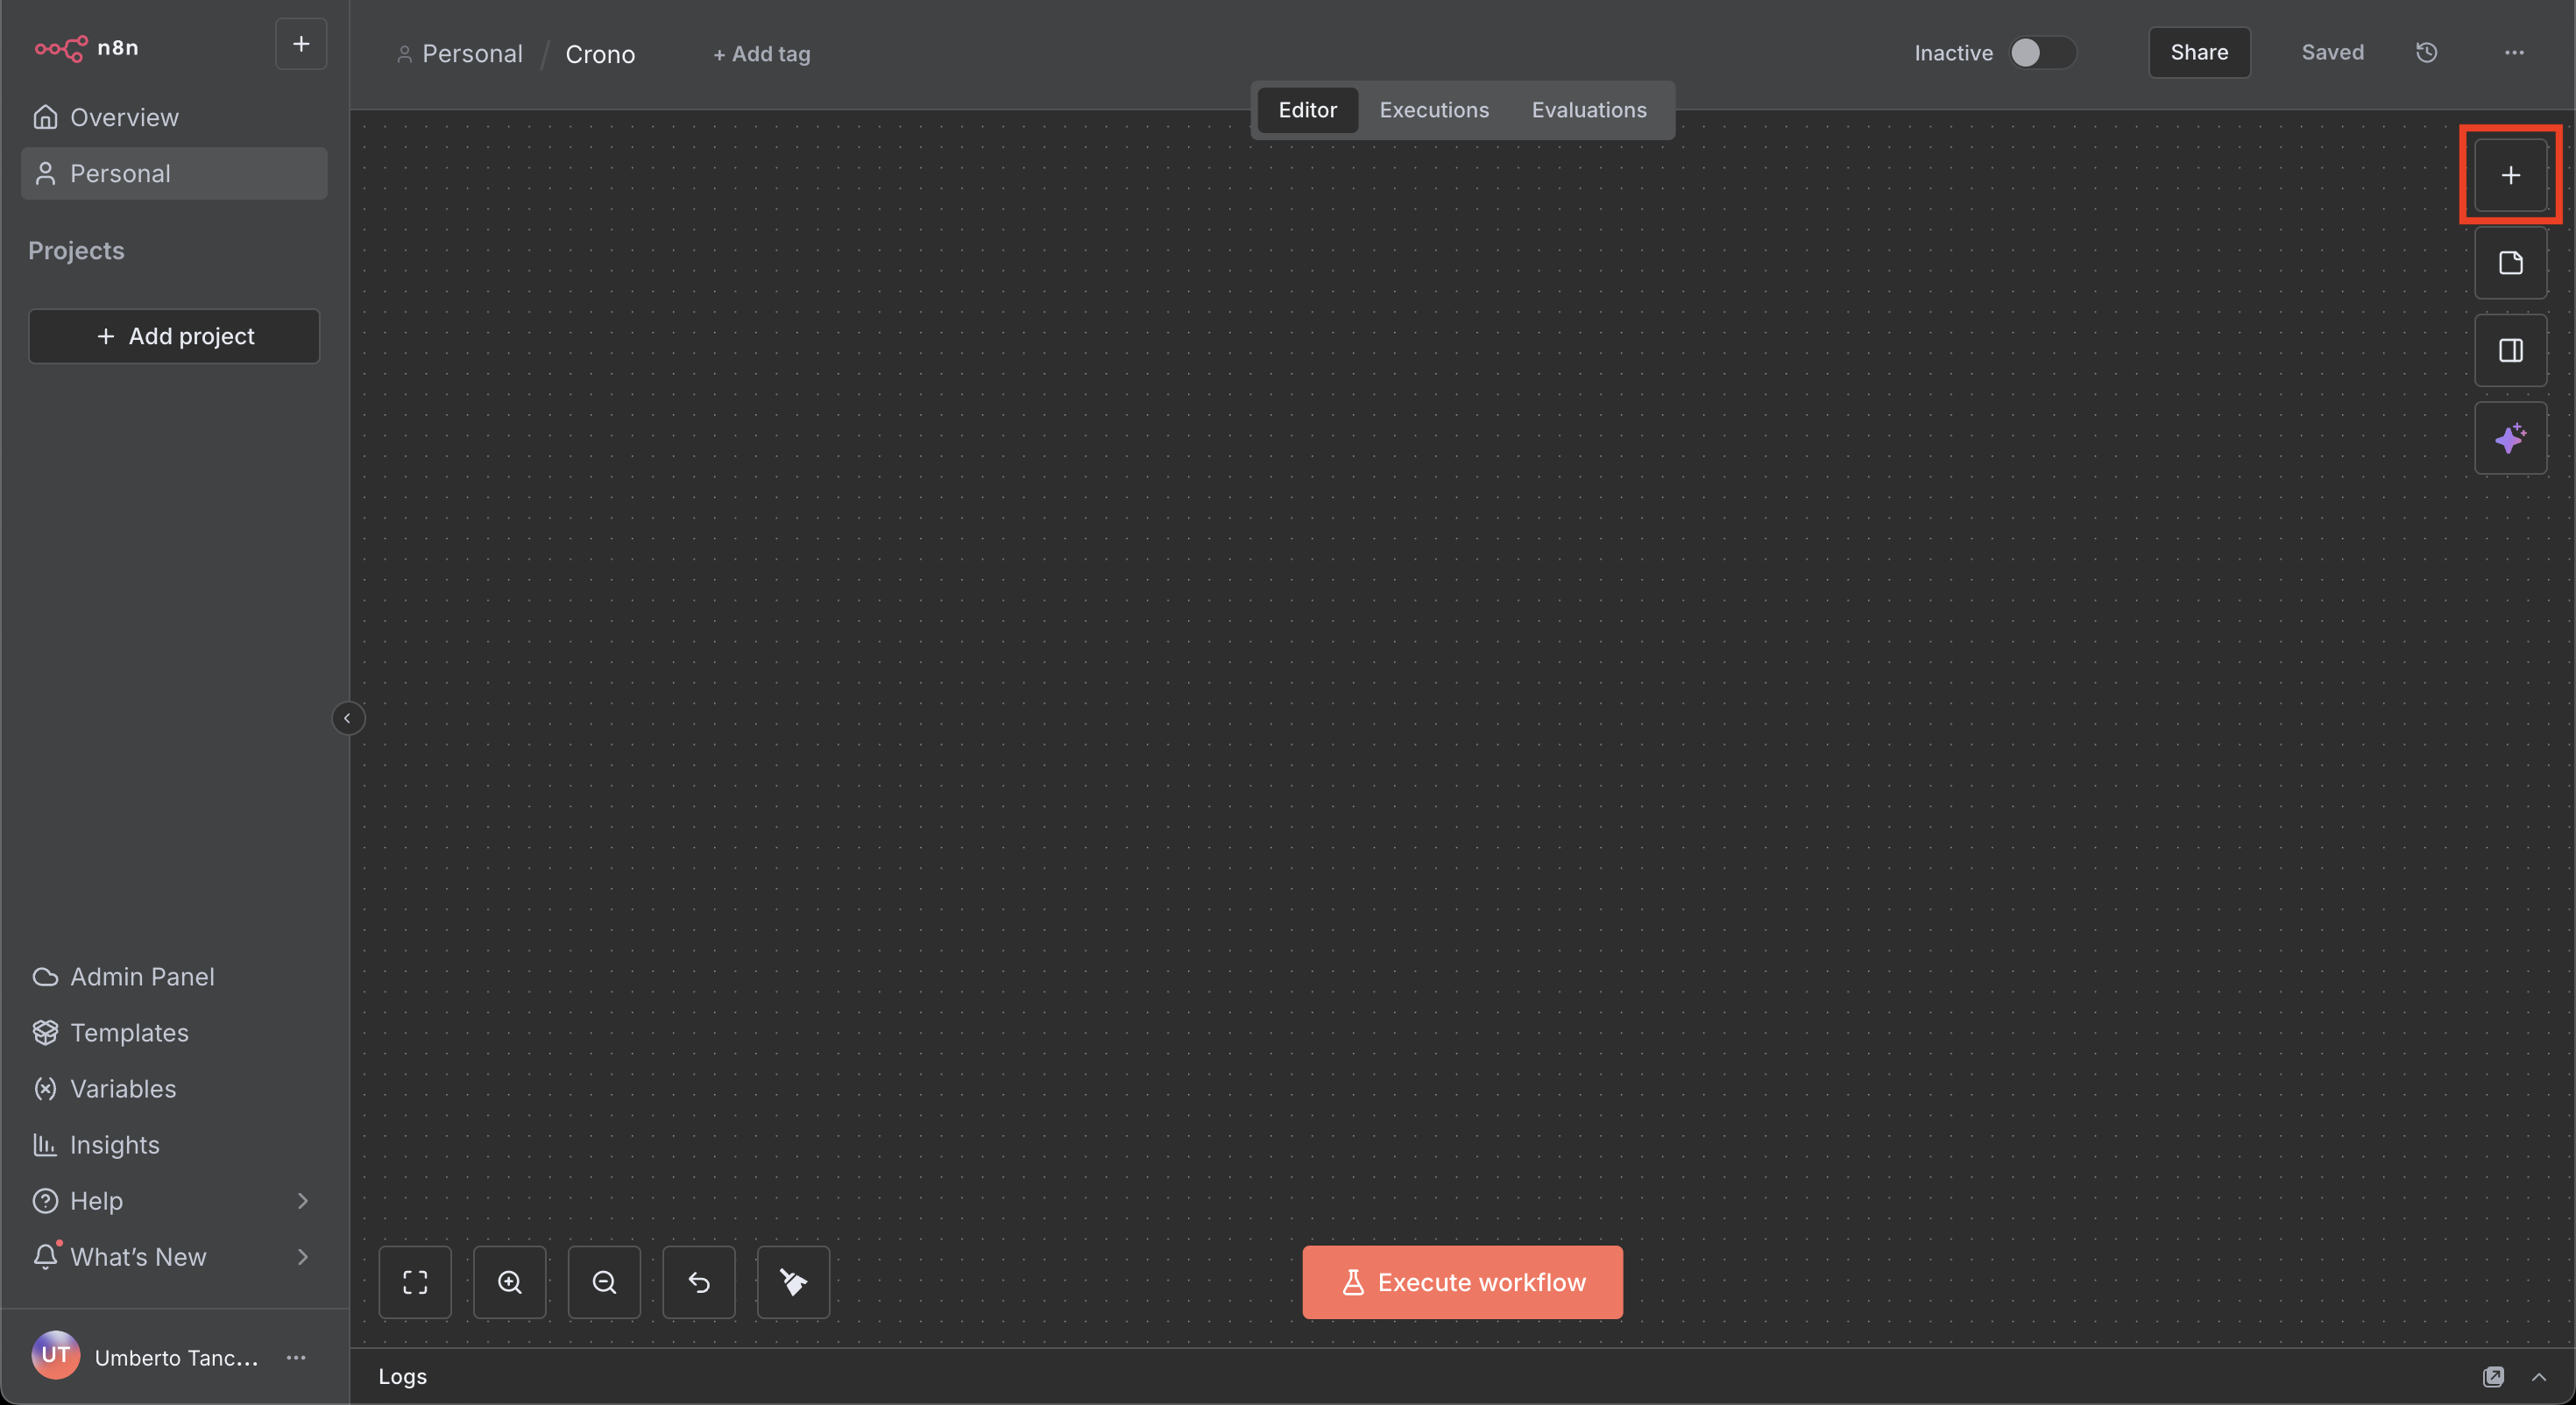Zoom out on the canvas

(604, 1282)
